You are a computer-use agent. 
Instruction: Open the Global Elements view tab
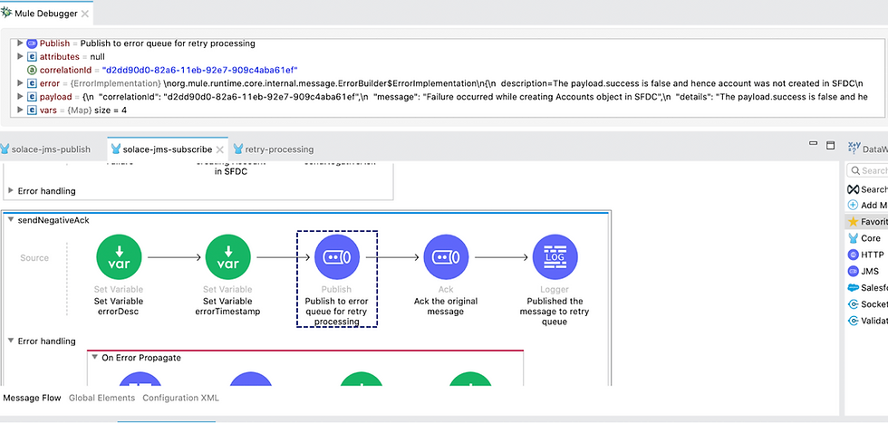(101, 398)
